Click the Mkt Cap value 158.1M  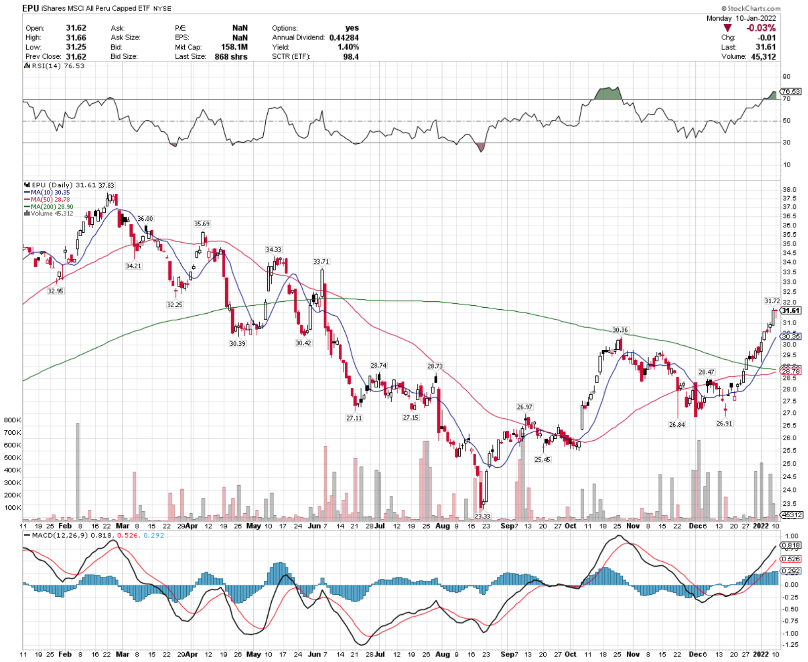(234, 47)
